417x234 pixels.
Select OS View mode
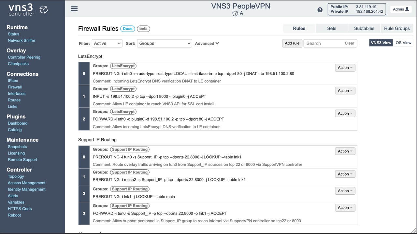(403, 43)
